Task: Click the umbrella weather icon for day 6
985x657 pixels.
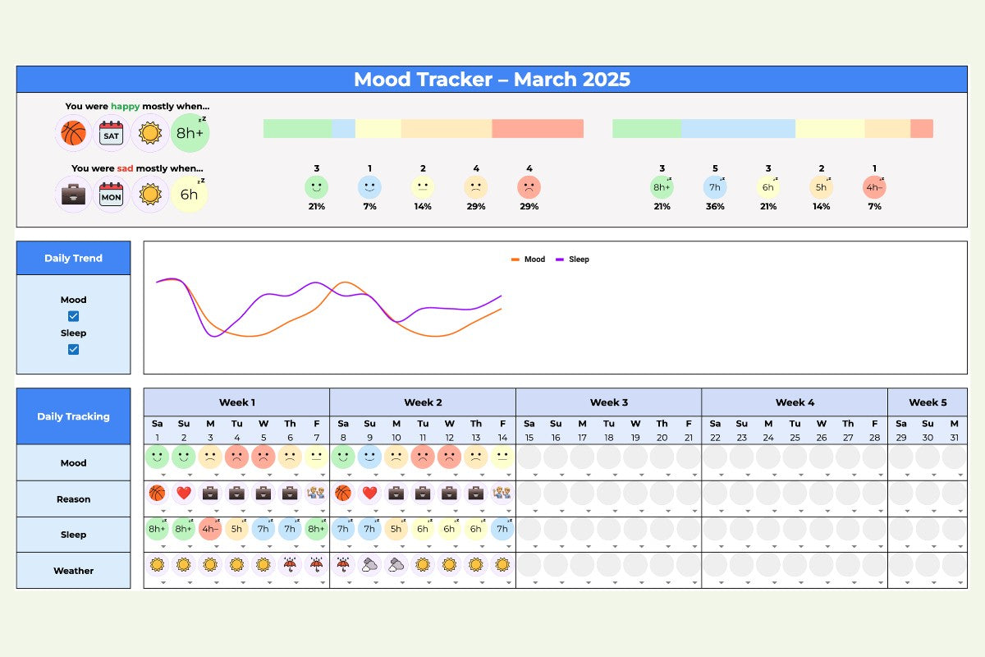Action: (x=290, y=565)
